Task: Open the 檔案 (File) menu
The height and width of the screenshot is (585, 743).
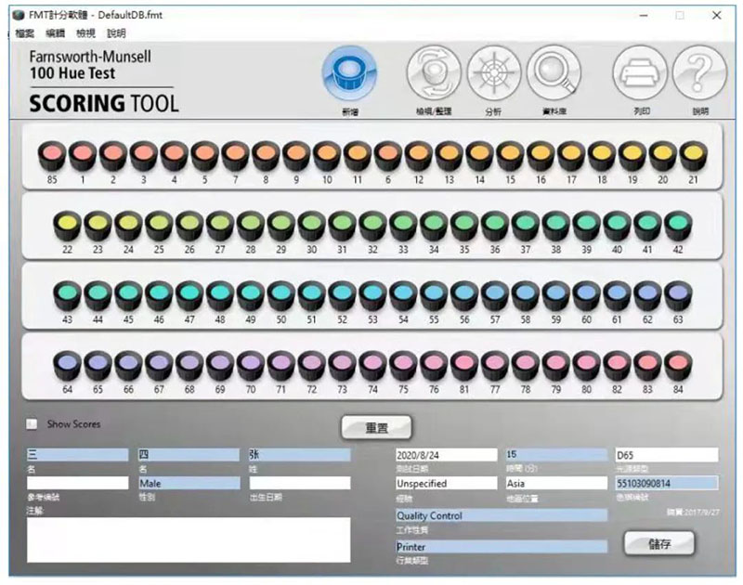Action: pos(25,32)
